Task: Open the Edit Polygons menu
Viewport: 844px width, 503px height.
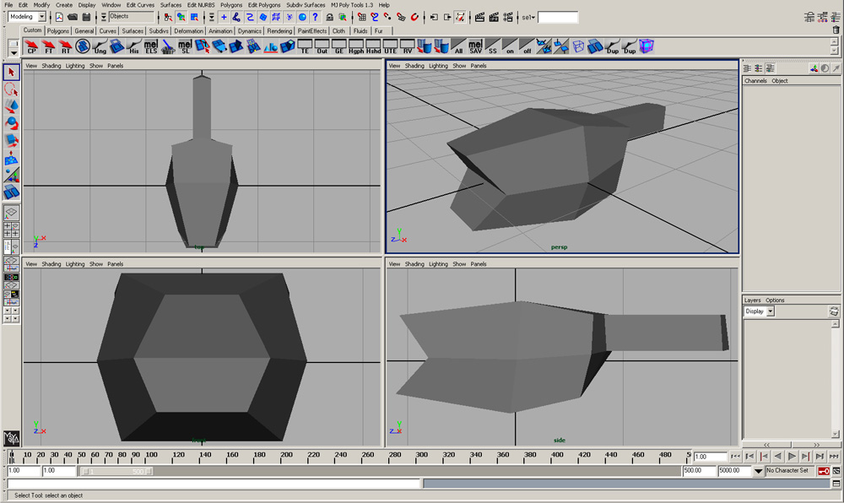Action: tap(264, 5)
